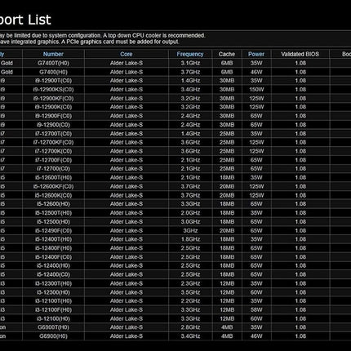Click the 2.8GHz frequency cell
351x351 pixels.
point(190,327)
